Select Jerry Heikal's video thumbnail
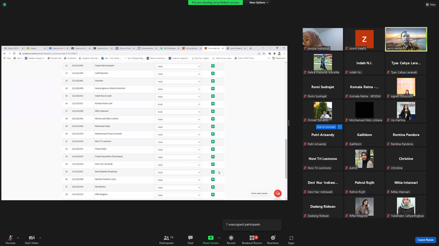Screen dimensions: 439x246 (406, 40)
